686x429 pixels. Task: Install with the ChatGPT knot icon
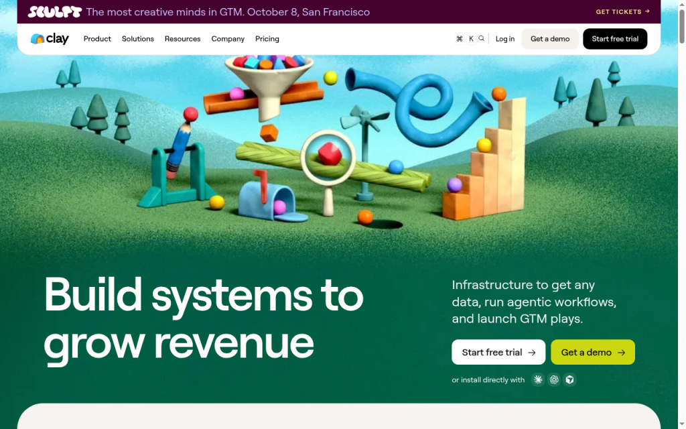554,379
